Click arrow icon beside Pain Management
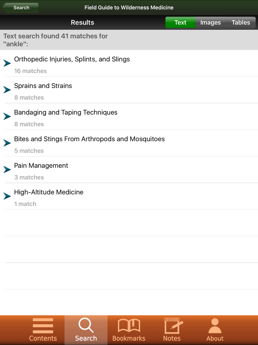The width and height of the screenshot is (258, 345). (x=7, y=169)
